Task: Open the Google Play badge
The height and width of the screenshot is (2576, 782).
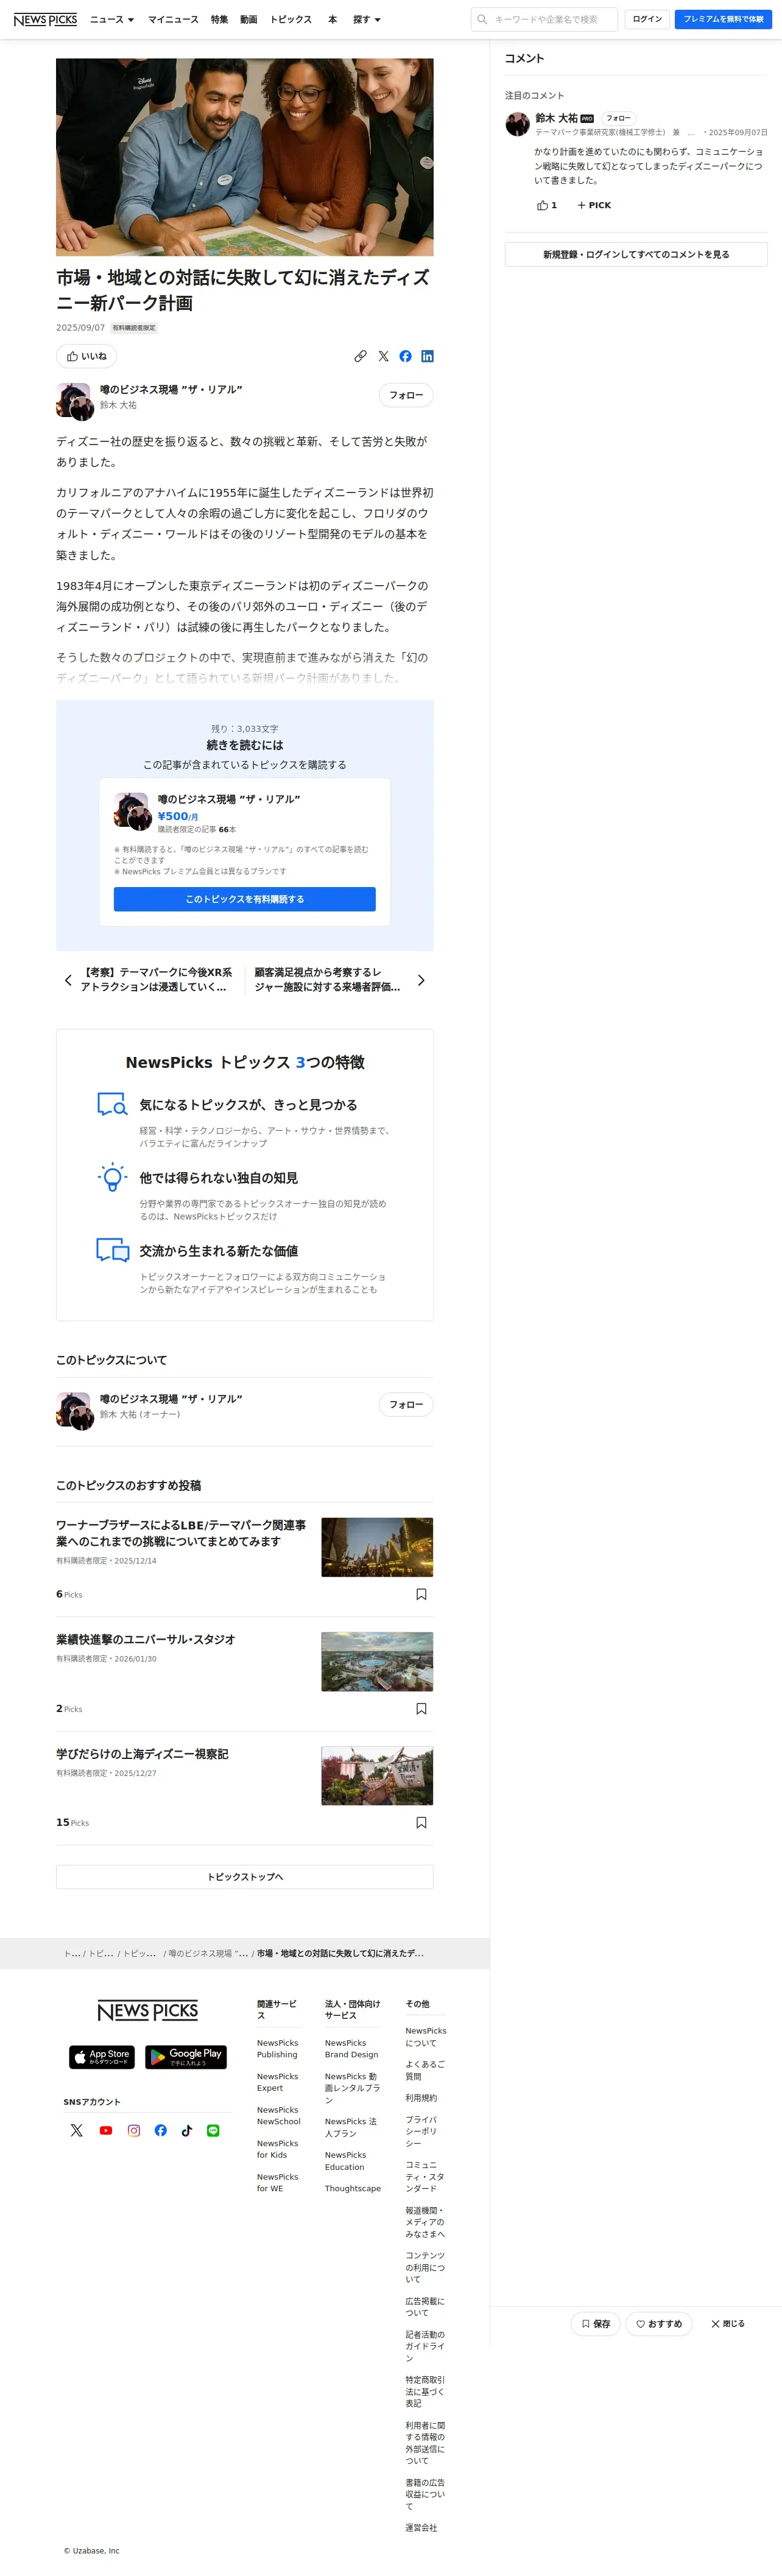Action: click(x=186, y=2057)
